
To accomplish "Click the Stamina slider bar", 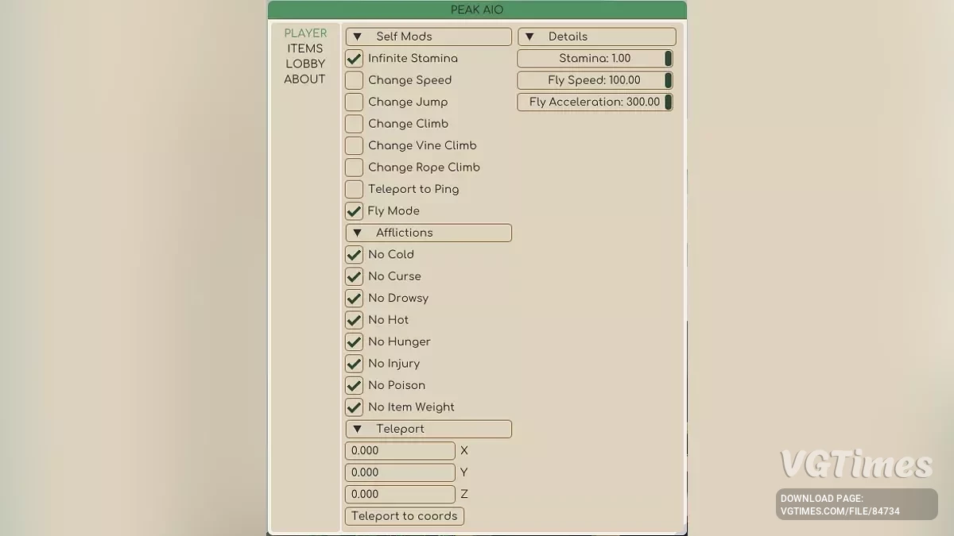I will click(594, 59).
